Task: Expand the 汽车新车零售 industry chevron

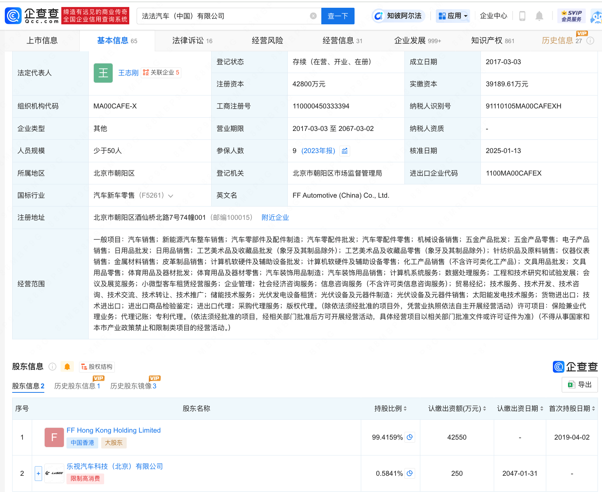Action: click(x=171, y=196)
